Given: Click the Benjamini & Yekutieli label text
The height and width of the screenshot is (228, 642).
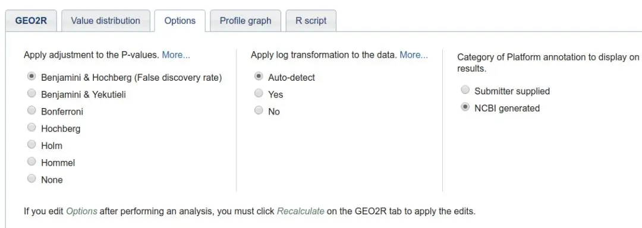Looking at the screenshot, I should (x=84, y=94).
